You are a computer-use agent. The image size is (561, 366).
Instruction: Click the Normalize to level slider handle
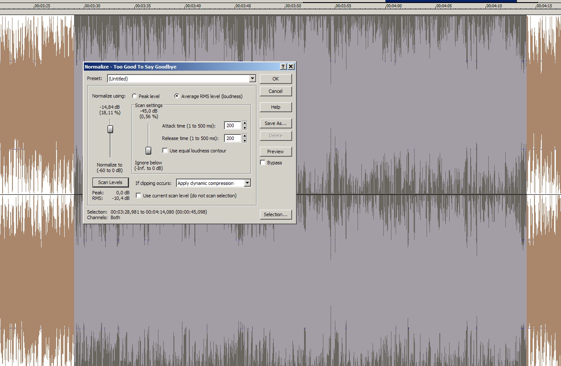tap(110, 129)
